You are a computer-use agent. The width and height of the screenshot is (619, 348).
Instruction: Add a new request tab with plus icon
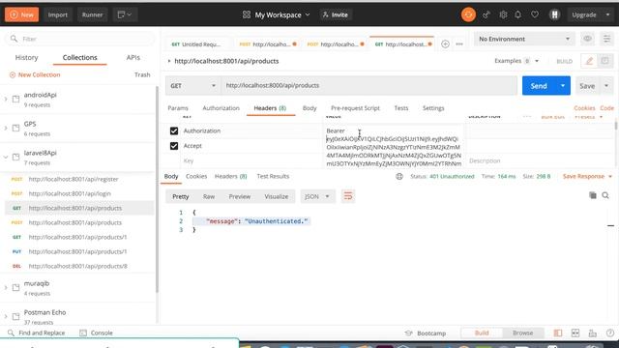coord(445,44)
